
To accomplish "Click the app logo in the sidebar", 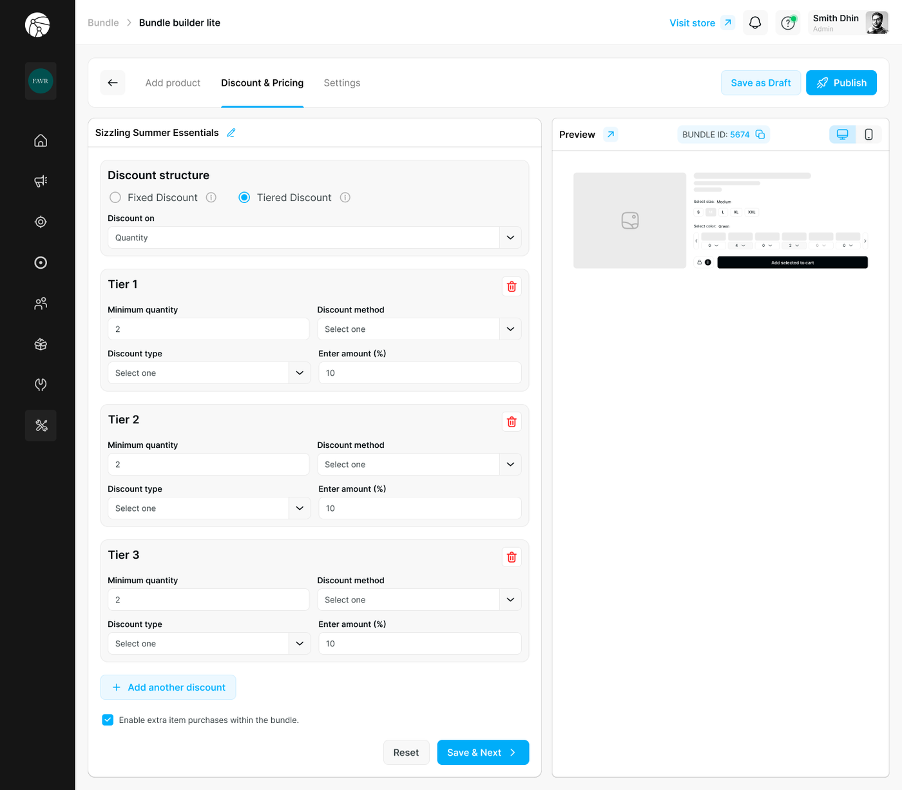I will click(x=37, y=25).
